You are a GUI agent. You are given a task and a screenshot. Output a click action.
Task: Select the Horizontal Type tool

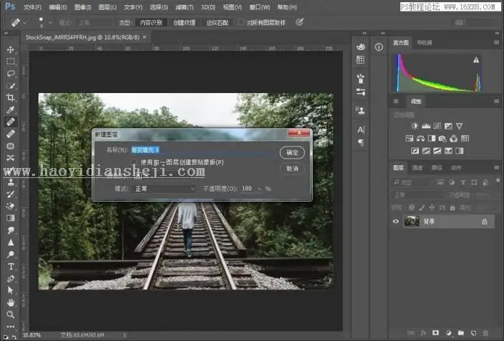click(11, 267)
